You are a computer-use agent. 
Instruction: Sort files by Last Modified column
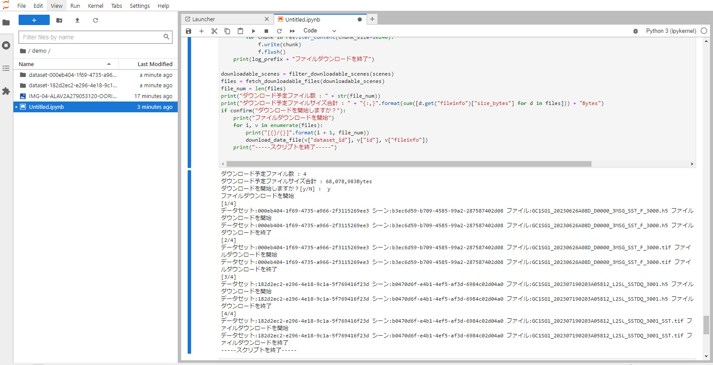pos(148,64)
